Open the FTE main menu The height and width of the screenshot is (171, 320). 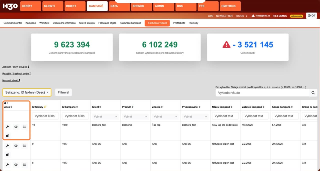coord(208,6)
